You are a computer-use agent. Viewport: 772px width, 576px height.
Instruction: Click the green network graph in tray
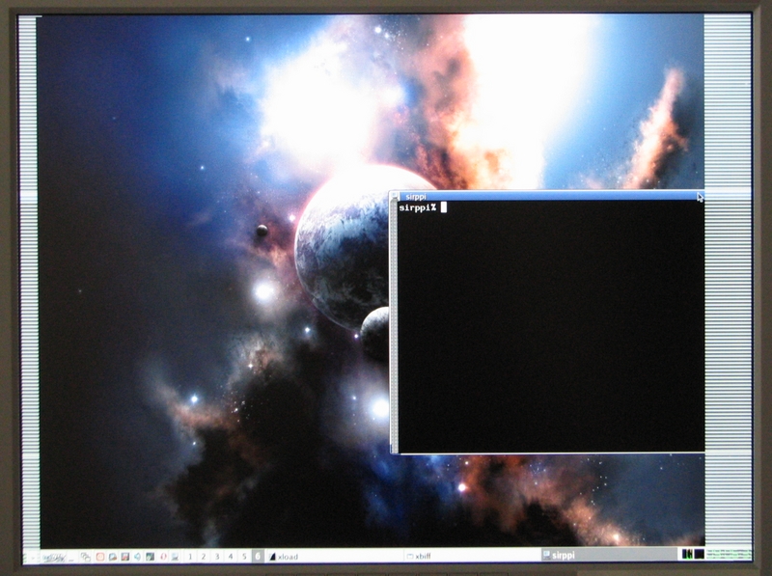tap(729, 554)
